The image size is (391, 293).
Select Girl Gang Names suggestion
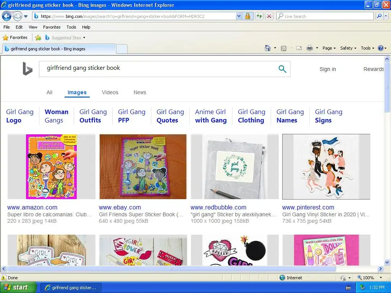point(290,116)
